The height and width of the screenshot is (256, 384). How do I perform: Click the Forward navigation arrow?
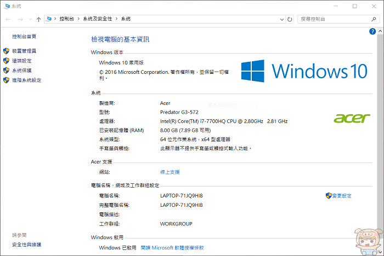pyautogui.click(x=21, y=19)
